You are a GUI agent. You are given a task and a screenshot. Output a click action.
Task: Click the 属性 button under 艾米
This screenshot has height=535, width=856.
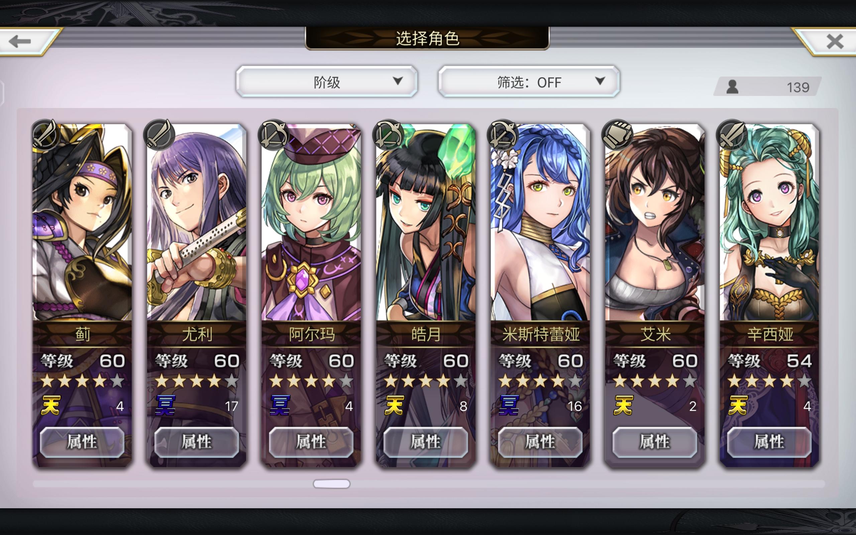pos(655,442)
